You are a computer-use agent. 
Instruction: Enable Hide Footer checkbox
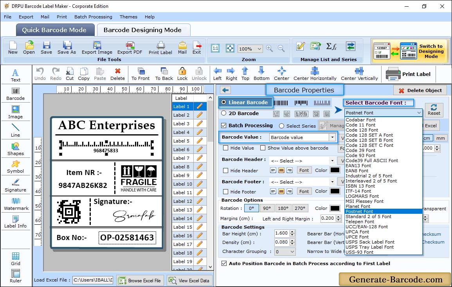226,192
